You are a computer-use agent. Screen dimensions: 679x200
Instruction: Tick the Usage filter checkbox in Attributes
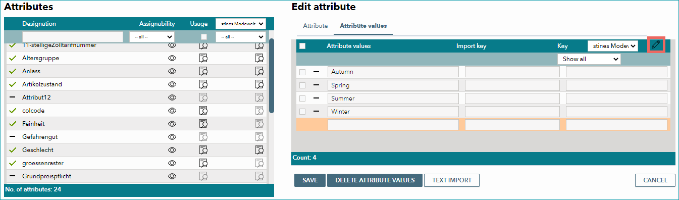coord(203,37)
